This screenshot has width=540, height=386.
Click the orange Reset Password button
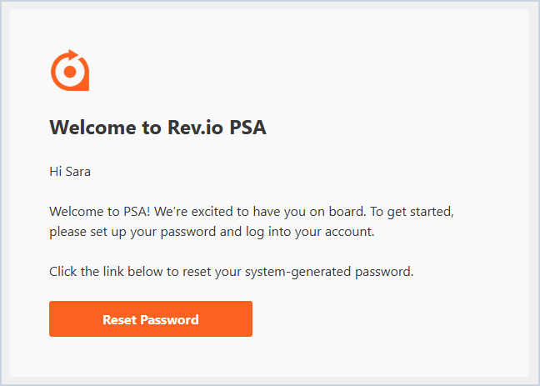click(x=151, y=318)
